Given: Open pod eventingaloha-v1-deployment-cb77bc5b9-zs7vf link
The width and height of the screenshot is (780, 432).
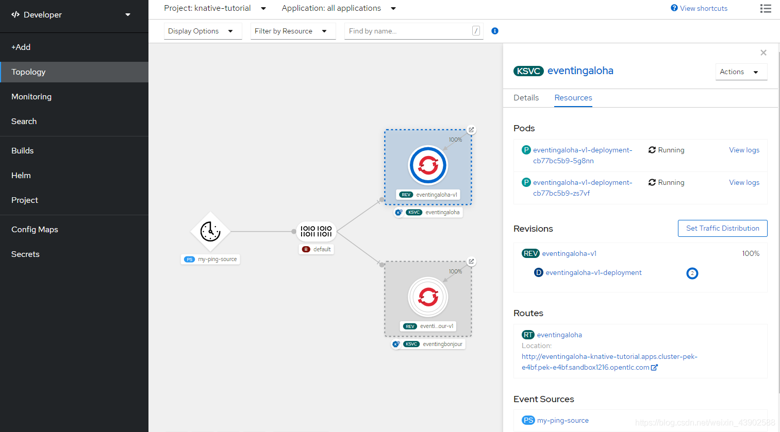Looking at the screenshot, I should pyautogui.click(x=583, y=188).
